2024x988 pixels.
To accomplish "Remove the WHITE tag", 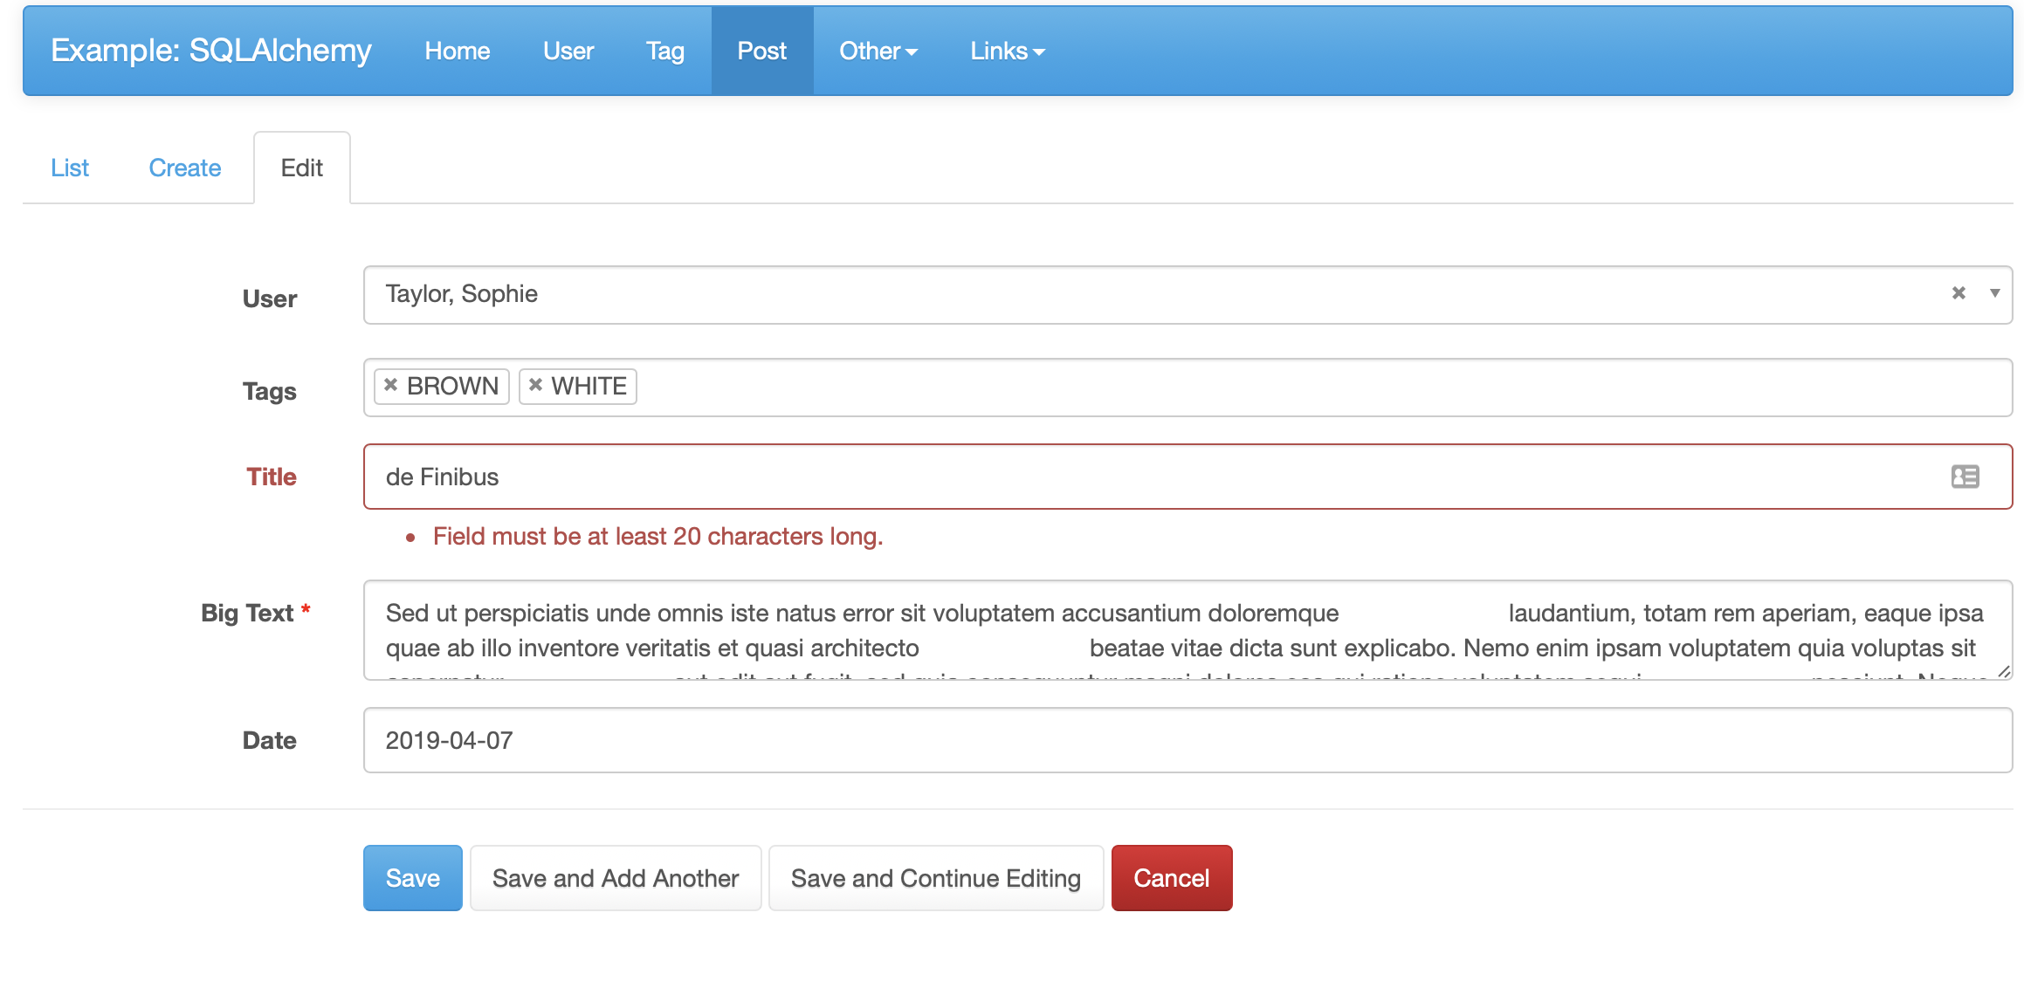I will pyautogui.click(x=536, y=385).
